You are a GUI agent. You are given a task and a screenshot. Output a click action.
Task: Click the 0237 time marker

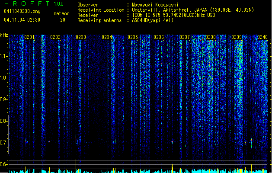pyautogui.click(x=185, y=37)
